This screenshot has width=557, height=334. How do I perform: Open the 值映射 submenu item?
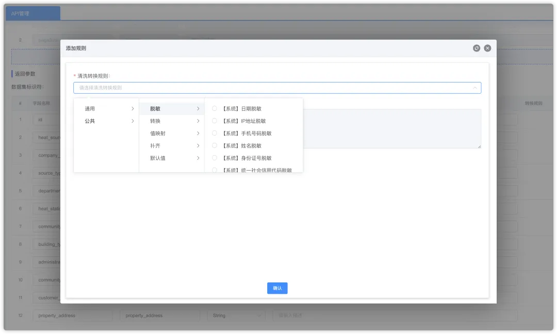(172, 133)
